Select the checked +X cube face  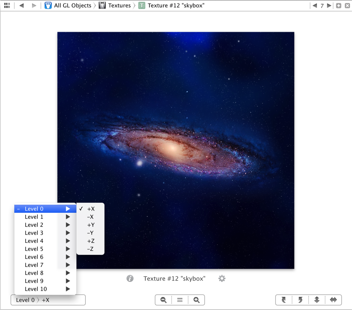click(x=91, y=209)
